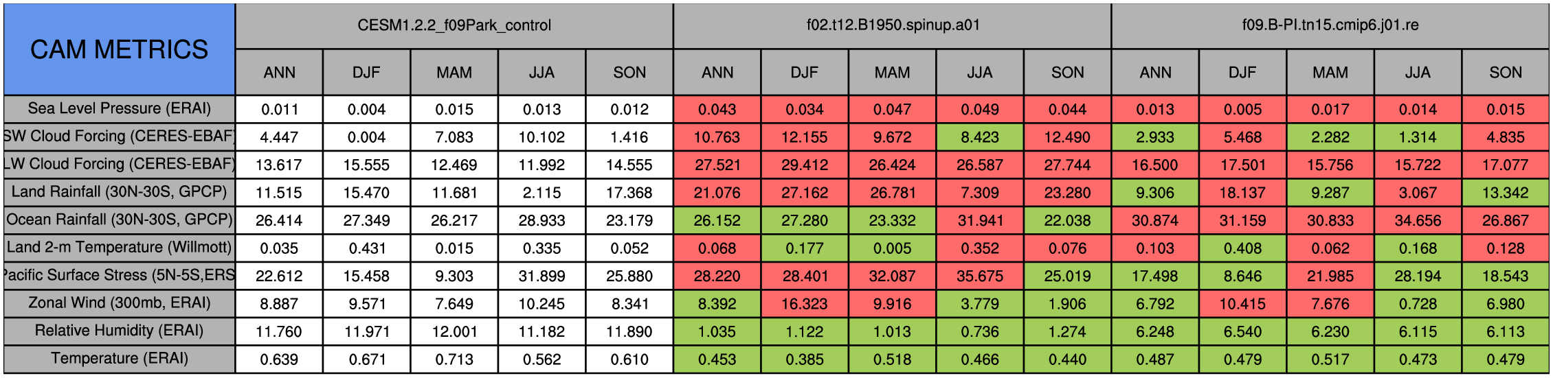The height and width of the screenshot is (378, 1553).
Task: Select the Pacific Surface Stress row label
Action: [x=119, y=276]
